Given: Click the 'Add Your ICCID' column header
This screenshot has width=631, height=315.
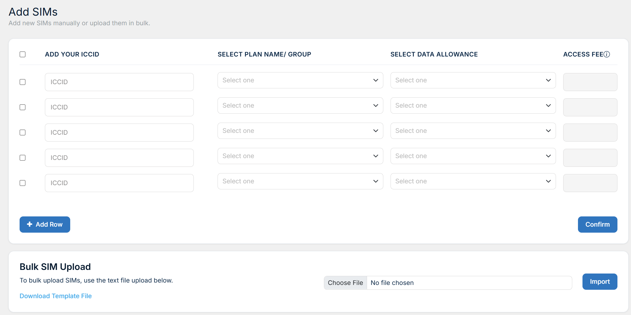Looking at the screenshot, I should point(72,54).
